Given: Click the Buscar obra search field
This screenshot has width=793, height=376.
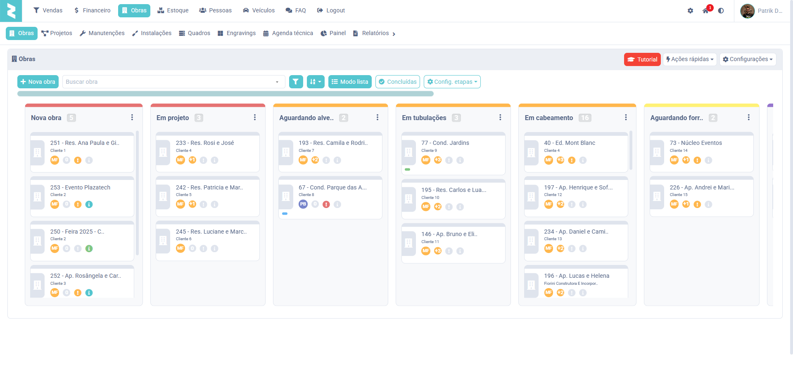Looking at the screenshot, I should click(x=169, y=82).
